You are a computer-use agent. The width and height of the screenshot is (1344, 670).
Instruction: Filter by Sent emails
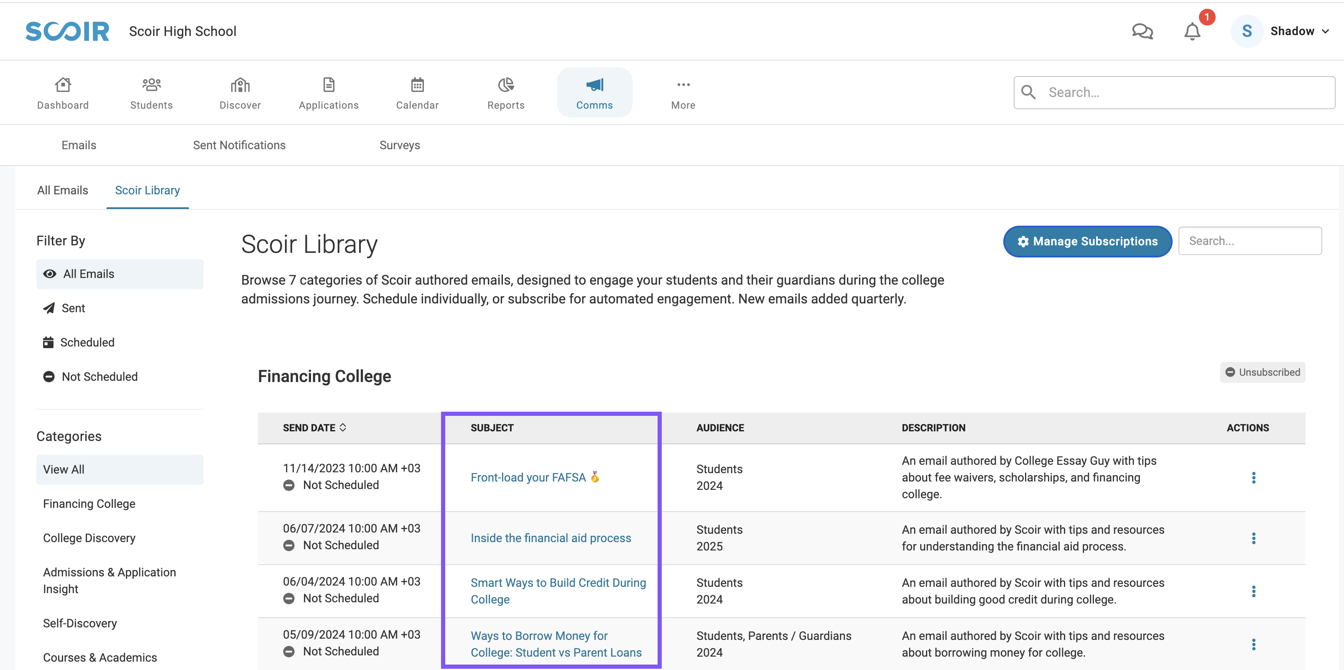[x=120, y=308]
